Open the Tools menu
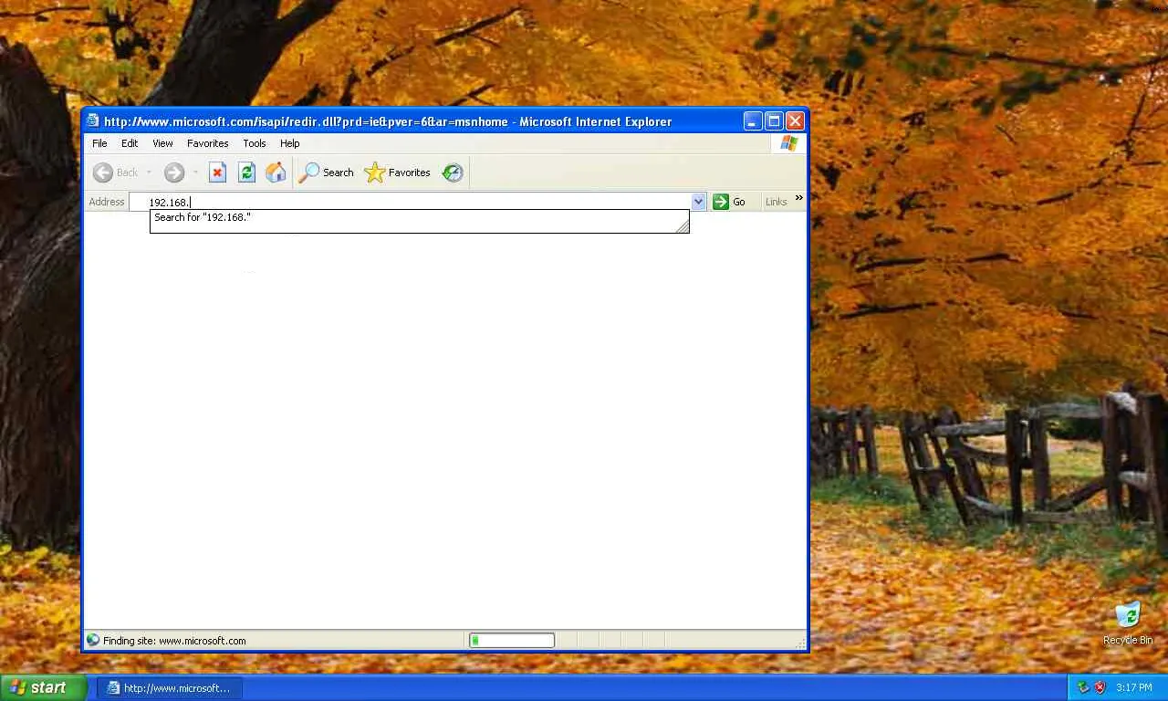1168x701 pixels. click(x=255, y=143)
